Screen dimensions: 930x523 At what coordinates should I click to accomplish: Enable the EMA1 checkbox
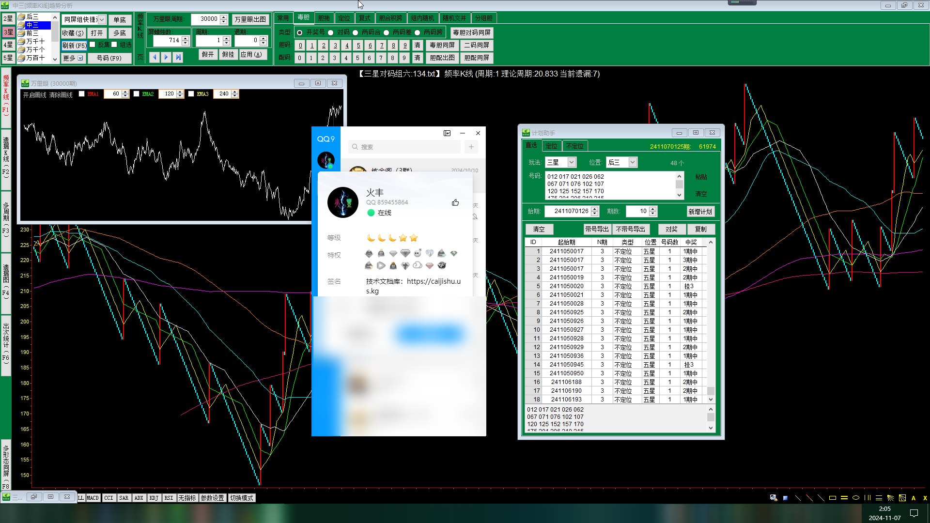pyautogui.click(x=81, y=94)
